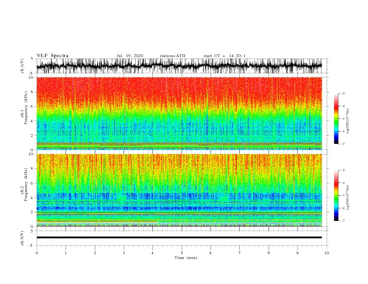Click the '5' tick on the time axis
Image resolution: width=368 pixels, height=284 pixels.
(182, 253)
